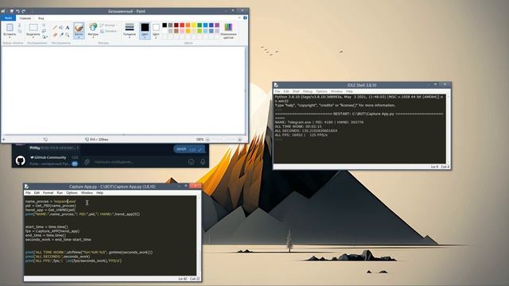Click the GitHub Community chat avatar

pyautogui.click(x=21, y=160)
